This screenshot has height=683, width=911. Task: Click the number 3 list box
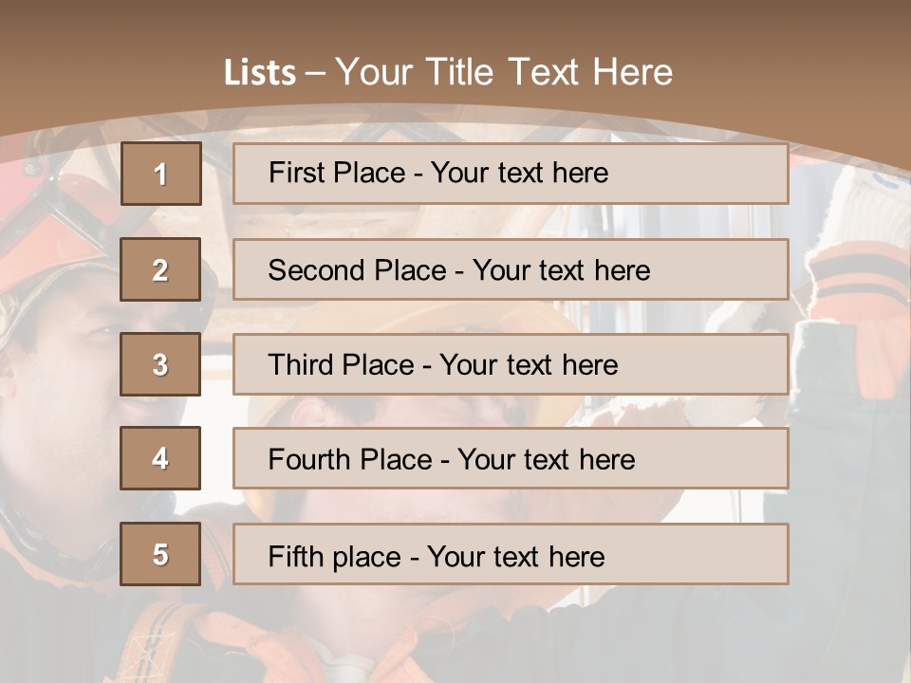point(160,364)
